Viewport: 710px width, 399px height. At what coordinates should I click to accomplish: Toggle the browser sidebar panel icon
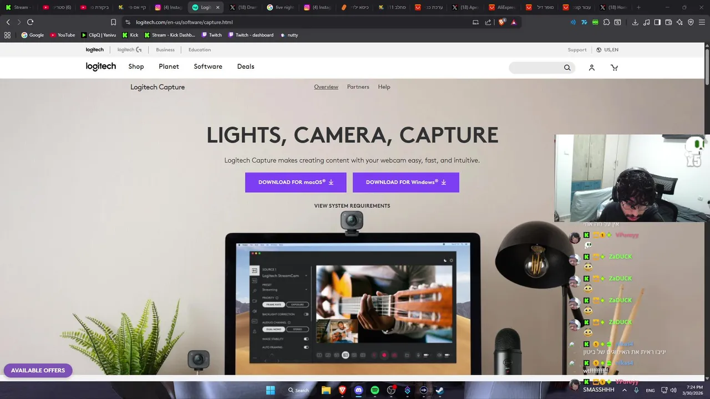point(657,22)
